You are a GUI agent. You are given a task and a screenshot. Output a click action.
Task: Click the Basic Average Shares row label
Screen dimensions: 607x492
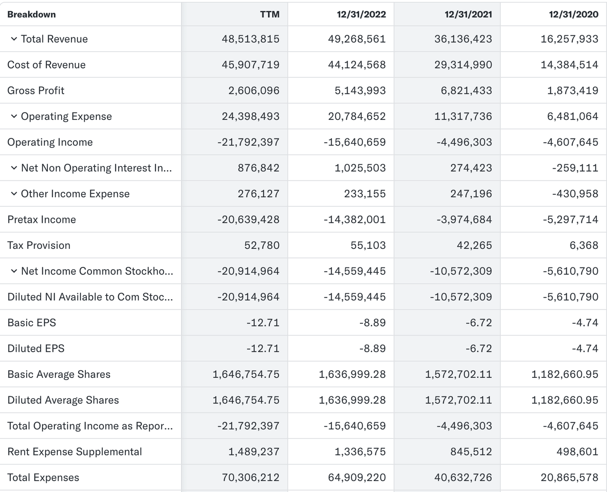coord(59,374)
